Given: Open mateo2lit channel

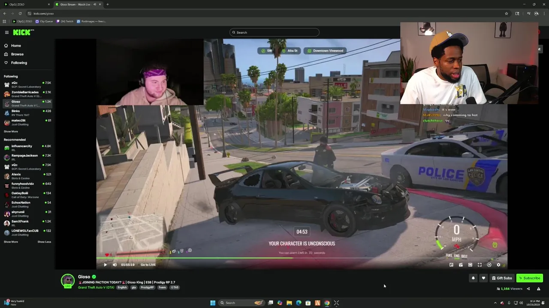Looking at the screenshot, I should (27, 122).
